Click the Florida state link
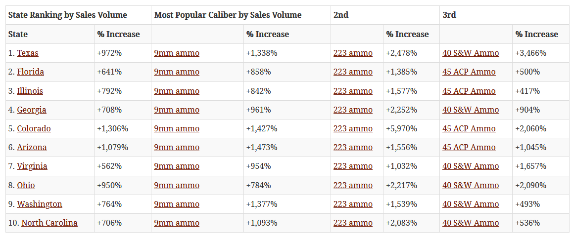573x239 pixels. tap(30, 72)
